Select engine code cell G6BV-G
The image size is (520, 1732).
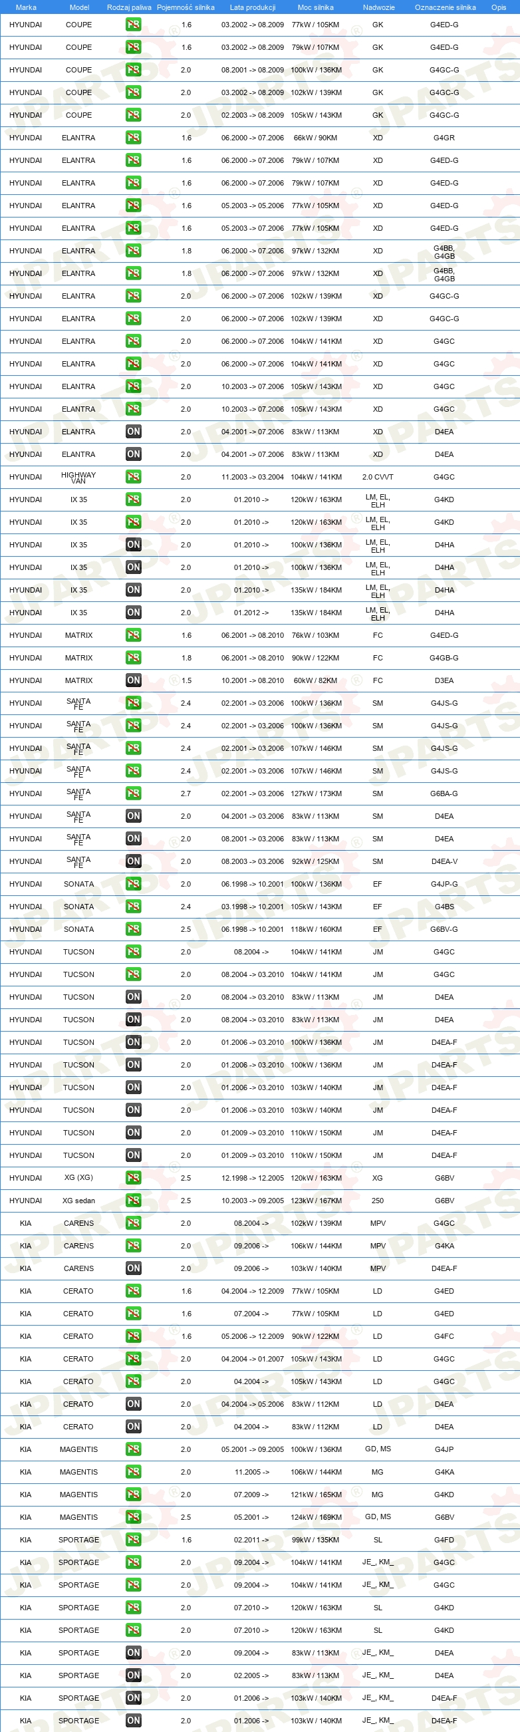444,929
